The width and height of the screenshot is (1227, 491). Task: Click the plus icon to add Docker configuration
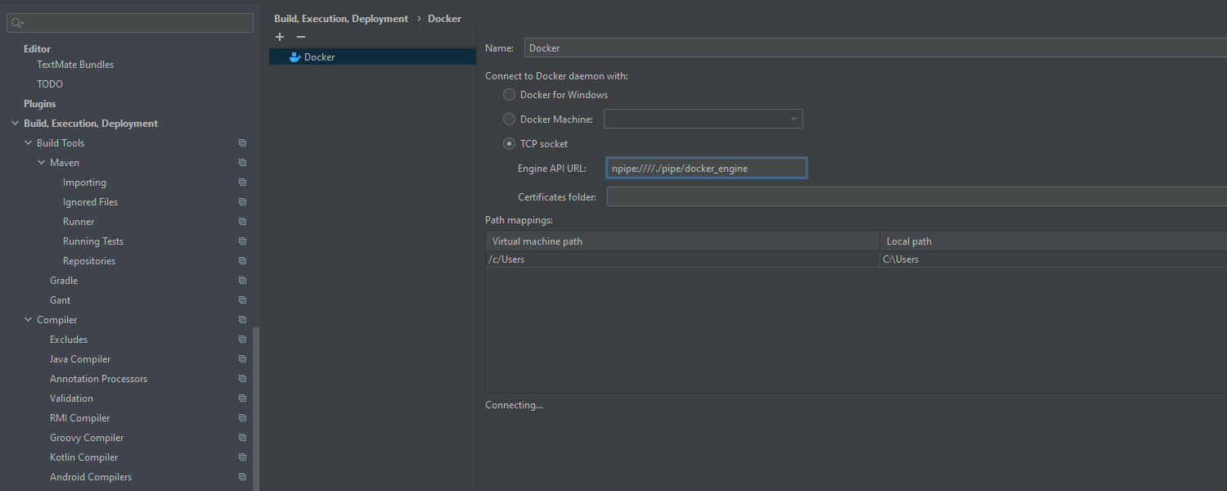tap(280, 37)
